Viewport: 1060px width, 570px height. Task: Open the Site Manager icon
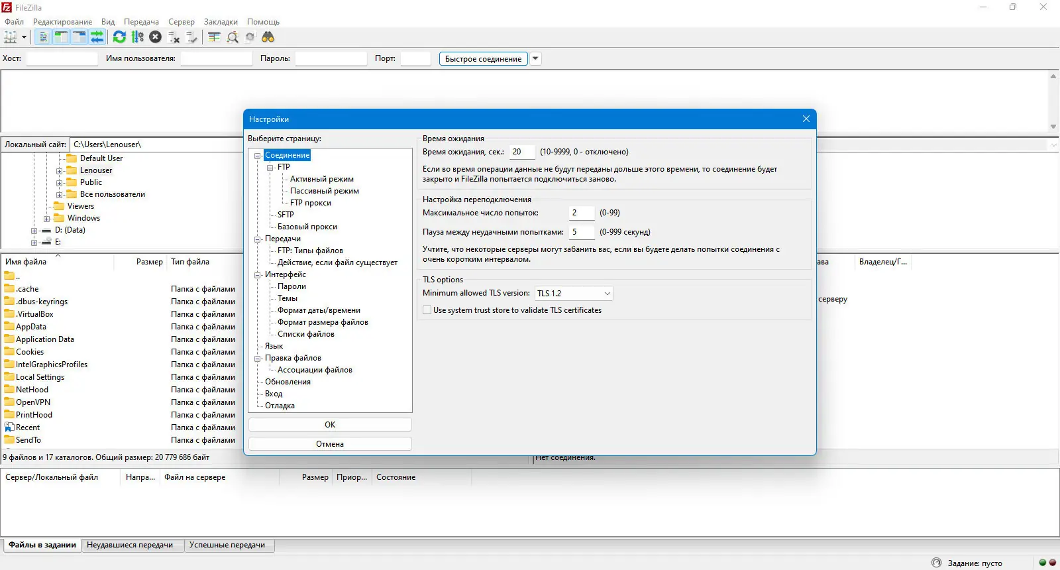11,37
